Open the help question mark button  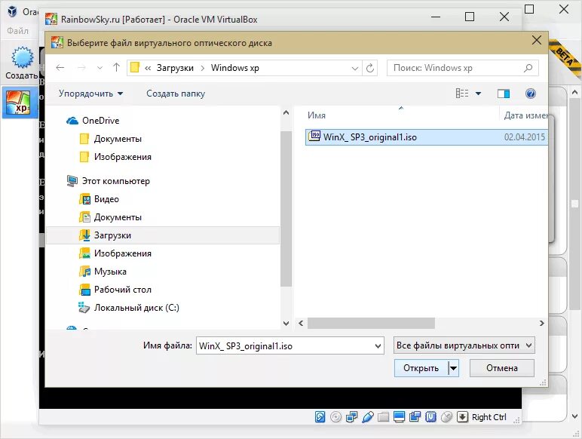(x=531, y=94)
